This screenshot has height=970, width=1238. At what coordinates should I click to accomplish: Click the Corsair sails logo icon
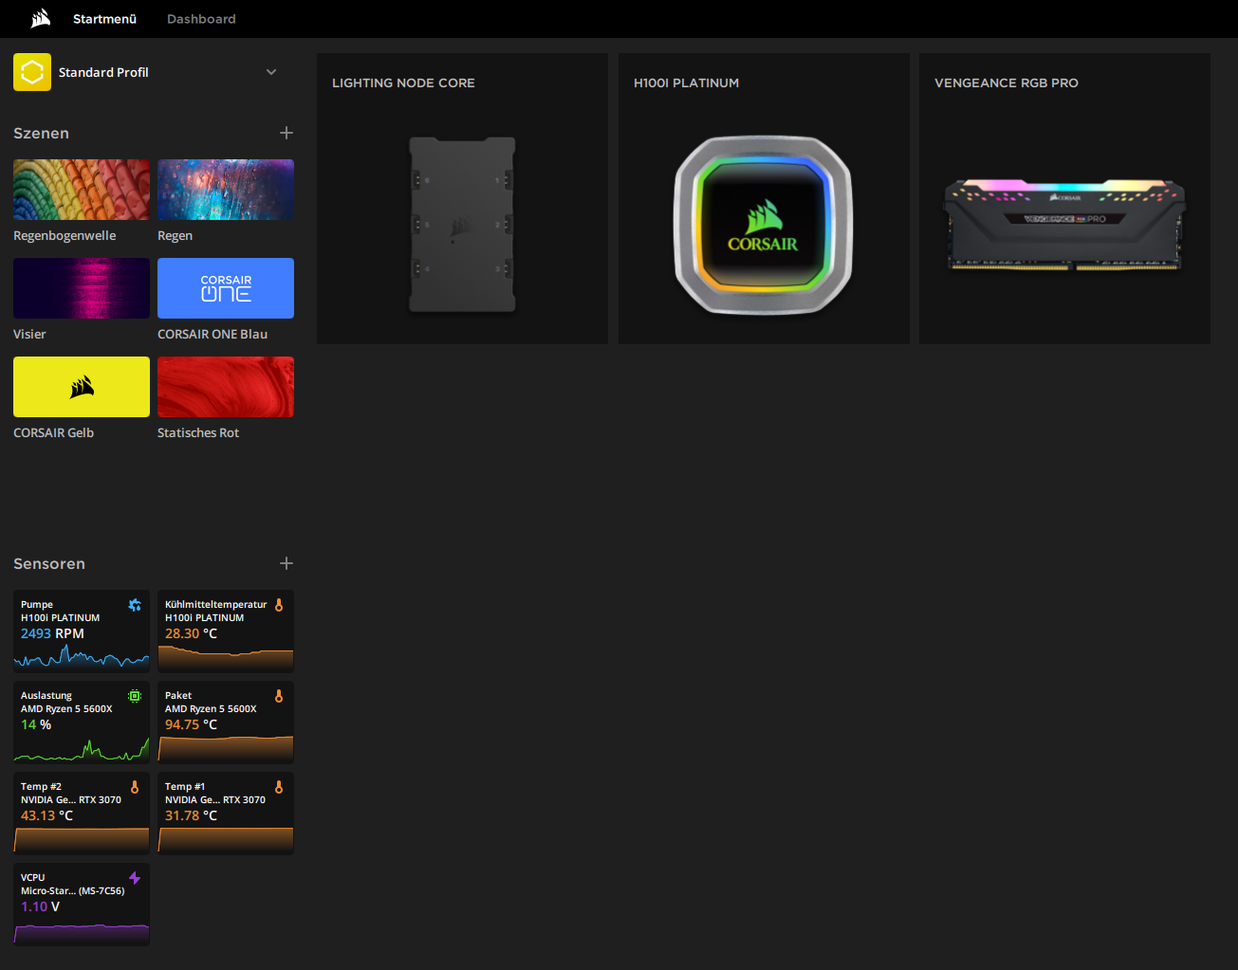40,18
